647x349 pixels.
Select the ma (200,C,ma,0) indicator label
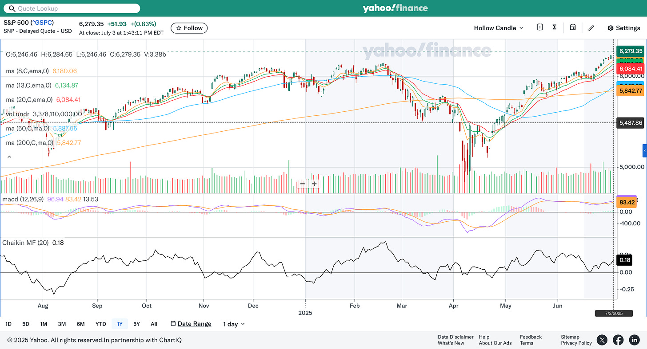[30, 143]
